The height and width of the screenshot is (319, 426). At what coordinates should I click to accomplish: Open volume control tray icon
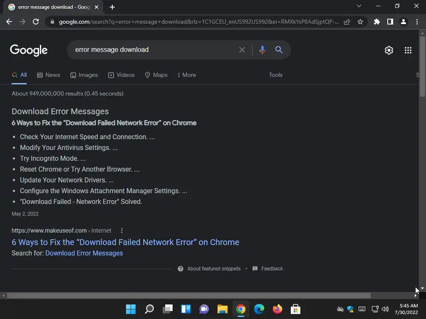click(x=385, y=309)
